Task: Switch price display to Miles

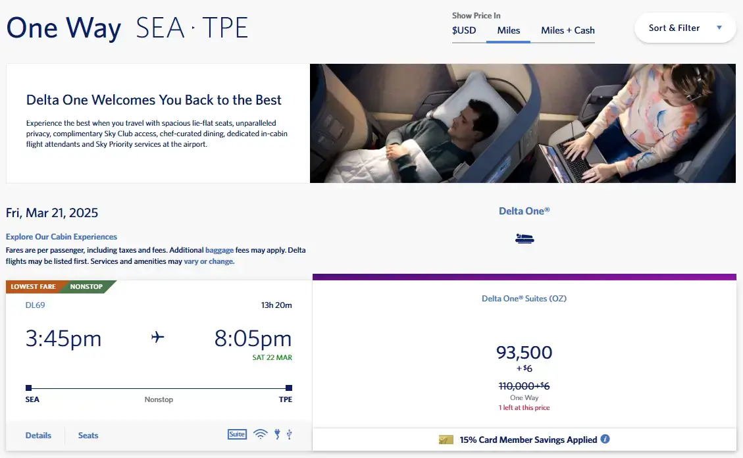Action: [509, 30]
